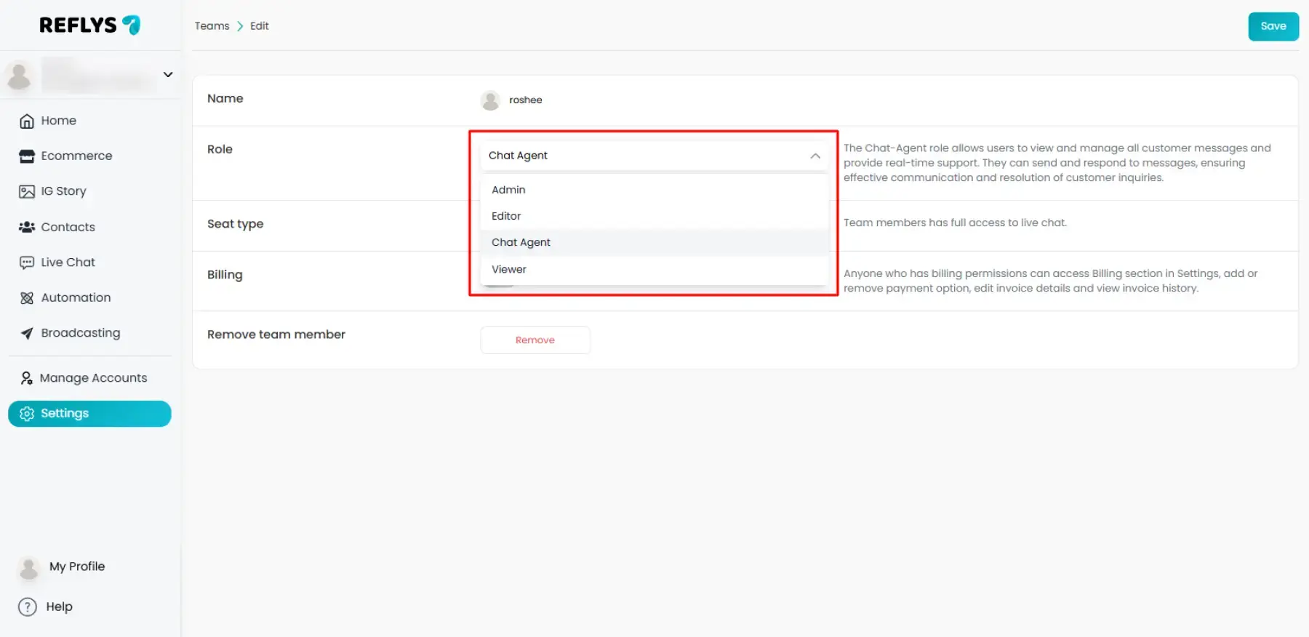Click the Broadcasting paper plane icon
Image resolution: width=1309 pixels, height=637 pixels.
(x=27, y=333)
